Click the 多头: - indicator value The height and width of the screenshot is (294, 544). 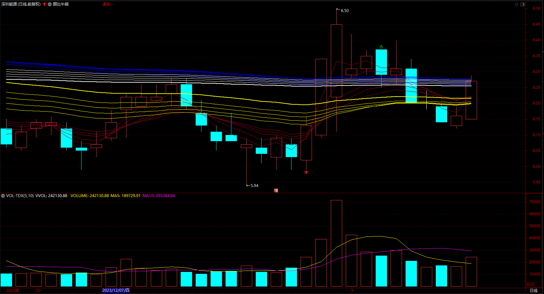[109, 4]
